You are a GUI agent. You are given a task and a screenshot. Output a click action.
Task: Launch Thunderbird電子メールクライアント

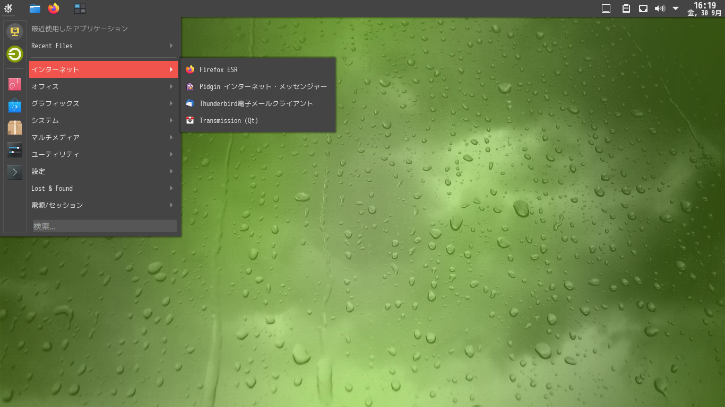point(258,103)
